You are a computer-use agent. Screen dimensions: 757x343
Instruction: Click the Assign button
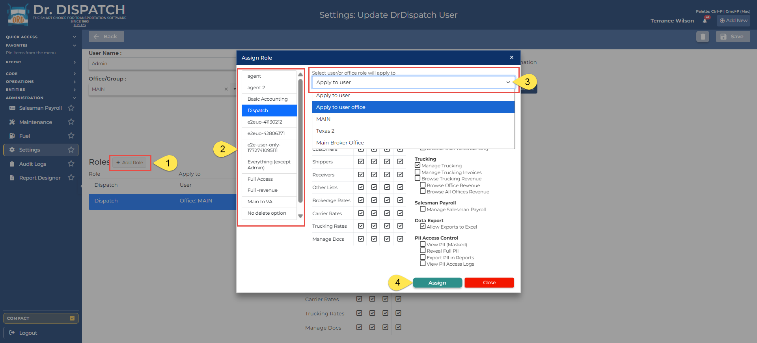pos(437,283)
